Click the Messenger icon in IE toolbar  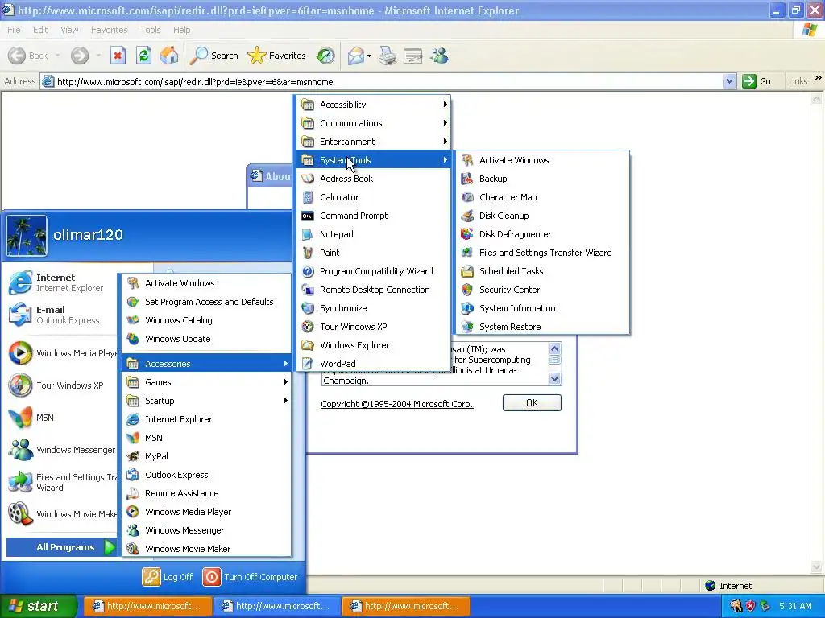[439, 56]
